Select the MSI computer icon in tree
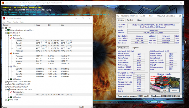The image size is (189, 108). pos(6,28)
